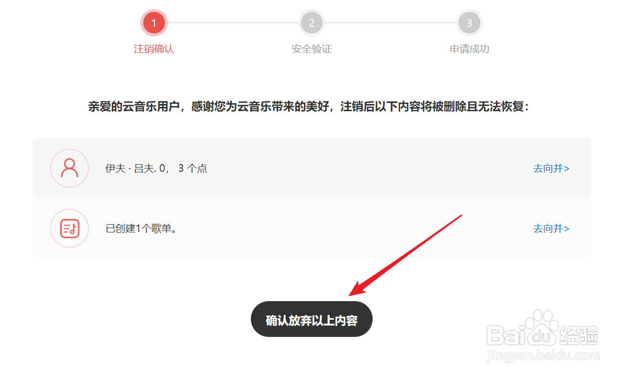The width and height of the screenshot is (634, 377).
Task: Click the gray step 3 circle
Action: click(469, 22)
